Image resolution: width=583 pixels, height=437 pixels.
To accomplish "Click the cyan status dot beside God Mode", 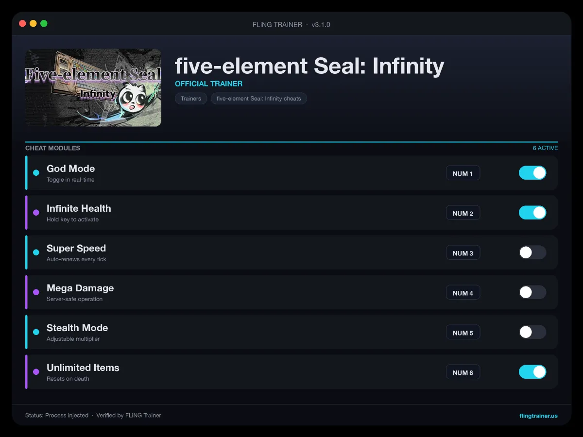I will [x=36, y=173].
